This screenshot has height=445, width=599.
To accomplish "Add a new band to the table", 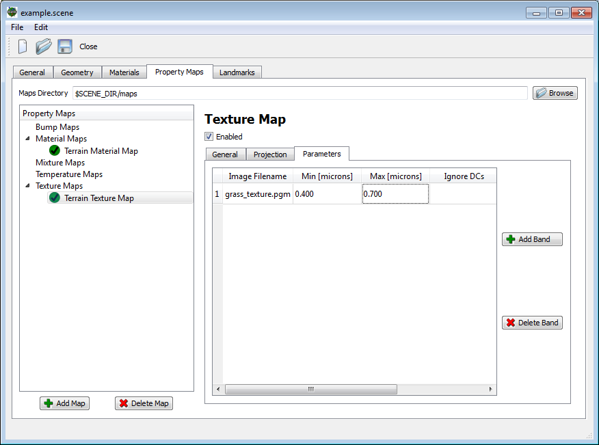I will pos(532,239).
